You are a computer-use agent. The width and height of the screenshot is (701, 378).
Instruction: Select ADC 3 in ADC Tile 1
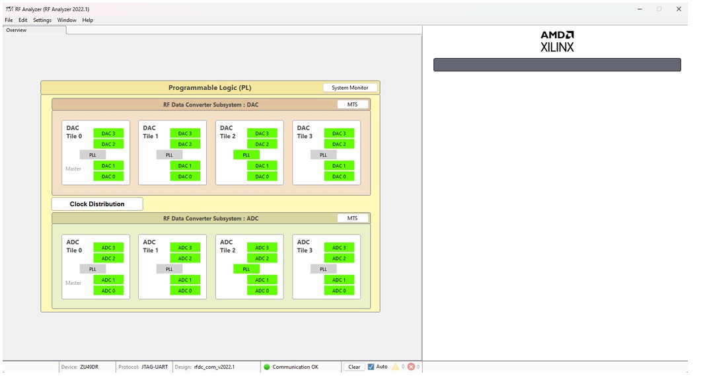[x=185, y=247]
